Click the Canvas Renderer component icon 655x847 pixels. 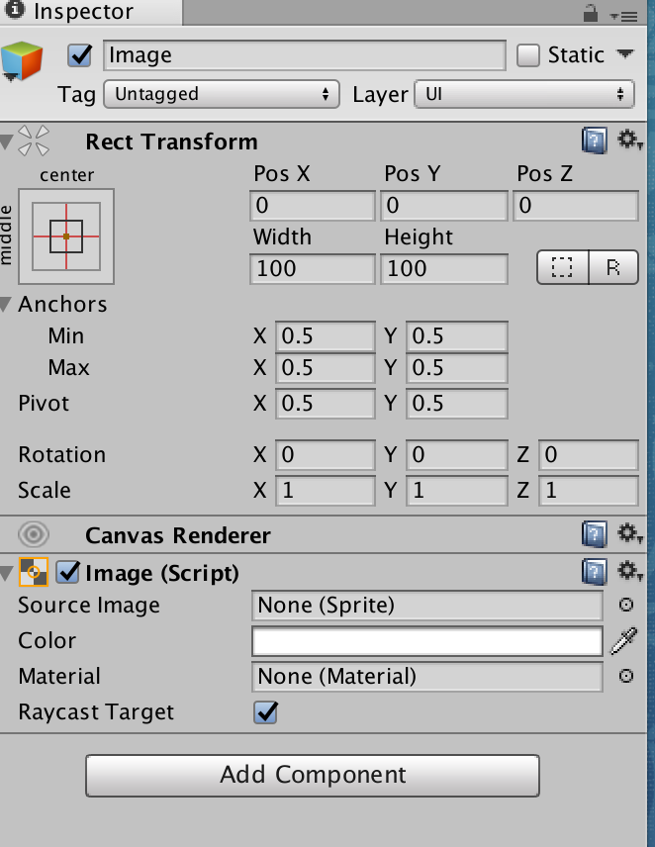click(x=34, y=534)
